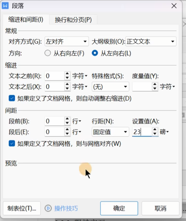Click the 段前(B) input field
This screenshot has width=186, height=221.
[54, 121]
